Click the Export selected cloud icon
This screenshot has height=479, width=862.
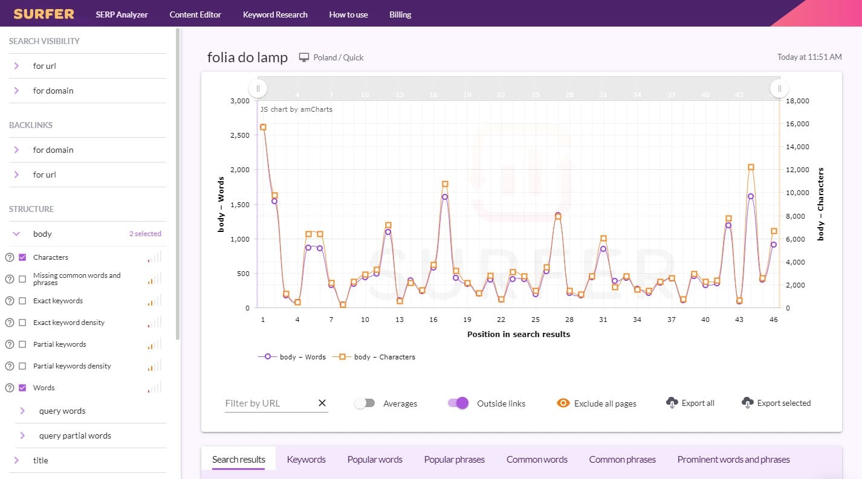click(x=747, y=403)
